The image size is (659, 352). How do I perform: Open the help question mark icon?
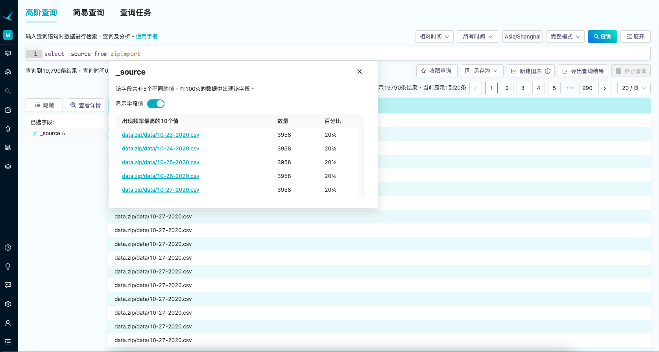coord(8,247)
